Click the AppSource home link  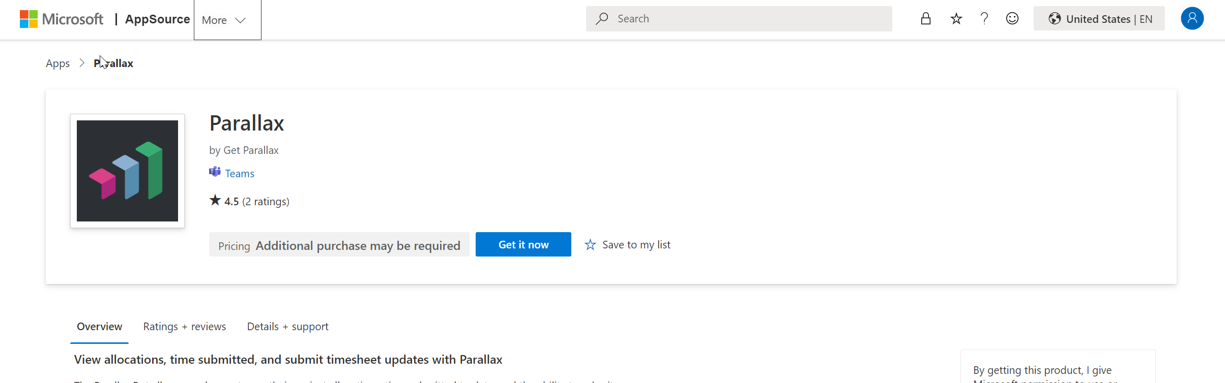tap(158, 19)
